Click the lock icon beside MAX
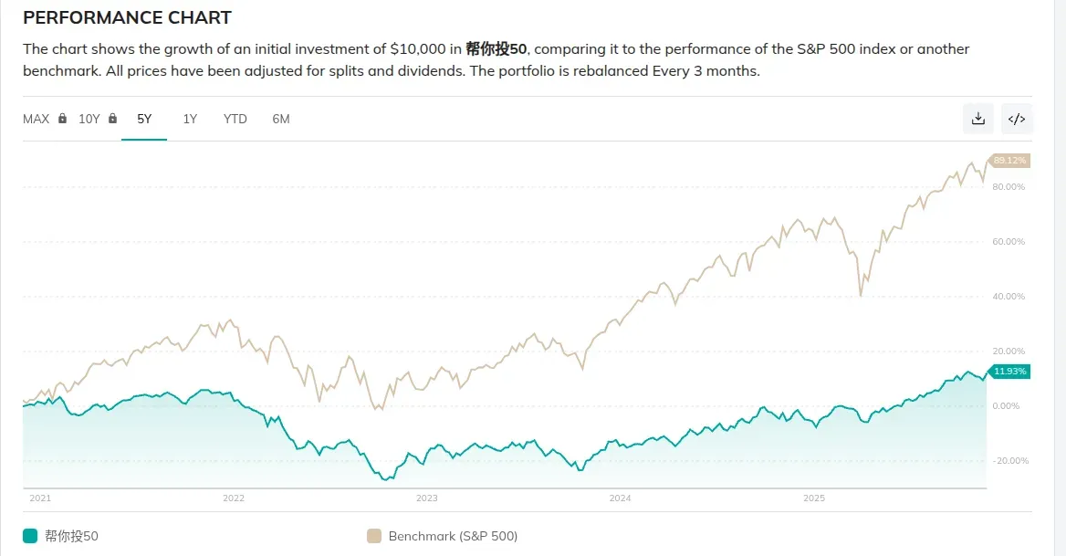This screenshot has width=1066, height=556. [x=62, y=119]
